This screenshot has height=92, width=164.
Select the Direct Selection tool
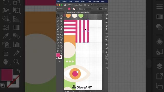[x=61, y=16]
